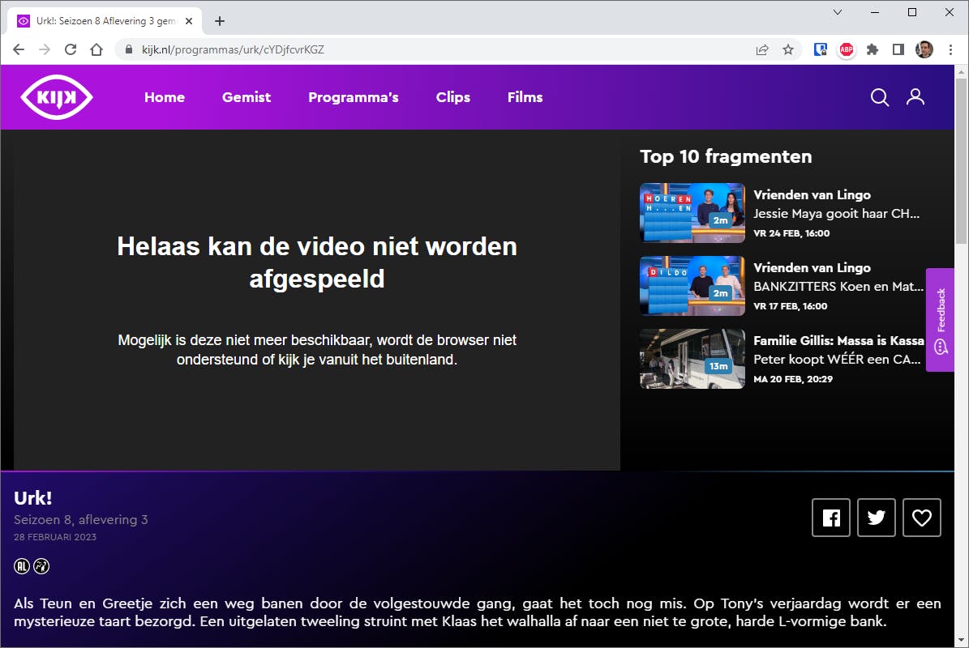Bookmark this page with star icon
The width and height of the screenshot is (969, 648).
pyautogui.click(x=788, y=49)
